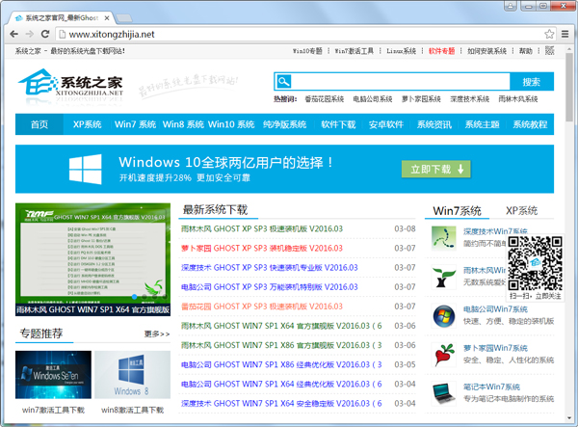Open 番茄花园 GHOST XP SP3 极速装机版 link

262,307
